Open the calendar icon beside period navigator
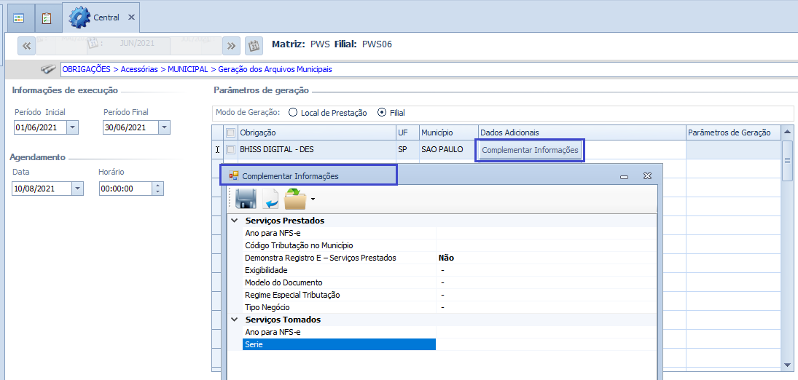This screenshot has width=798, height=380. coord(254,45)
